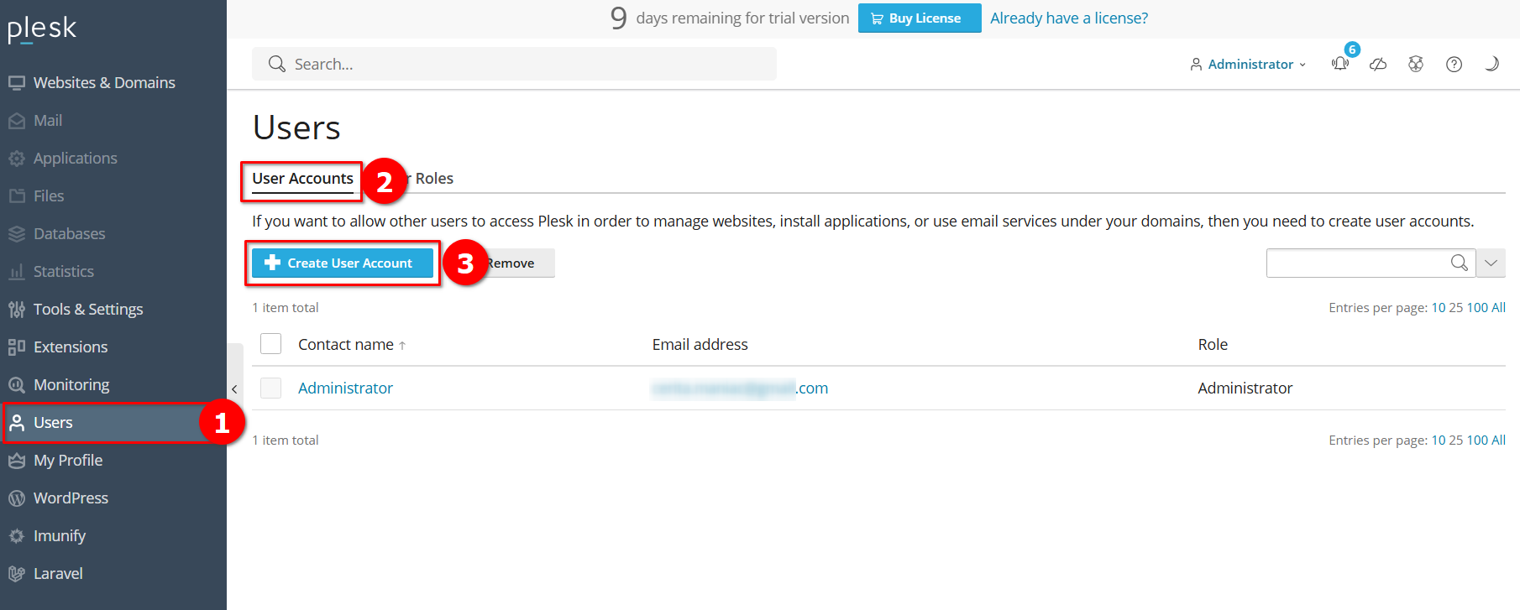This screenshot has width=1520, height=610.
Task: Set bottom entries per page to 10
Action: [1439, 441]
